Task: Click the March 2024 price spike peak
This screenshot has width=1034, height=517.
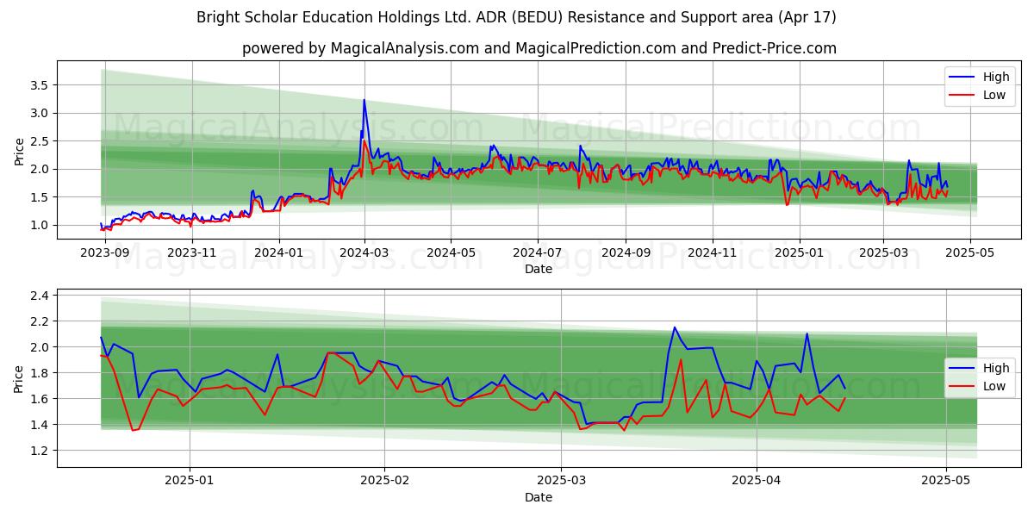Action: pos(364,100)
